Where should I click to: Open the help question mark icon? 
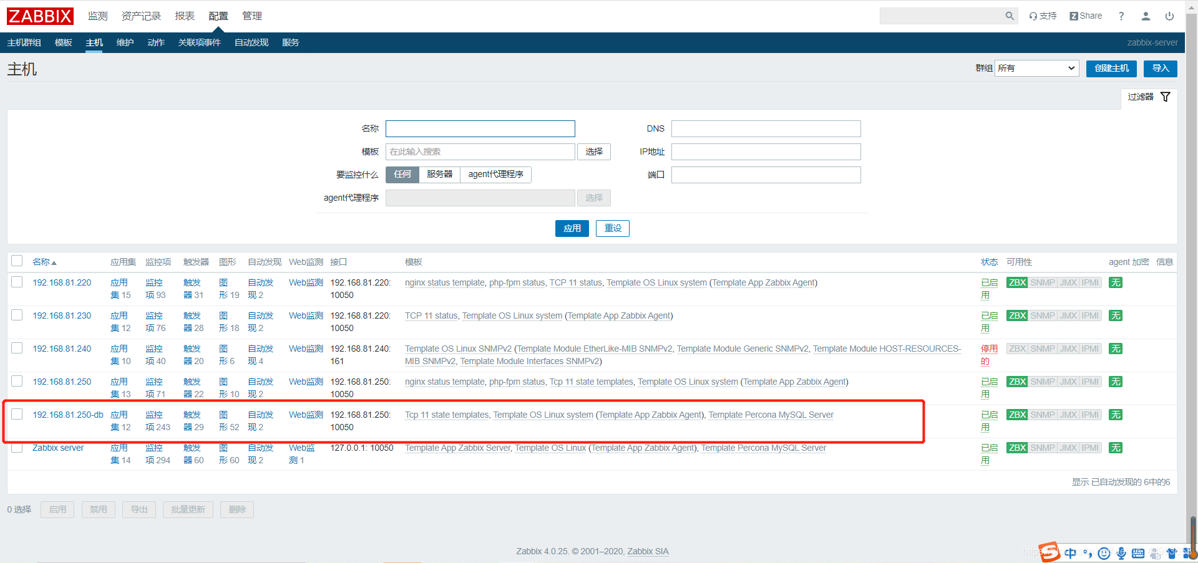[x=1121, y=16]
